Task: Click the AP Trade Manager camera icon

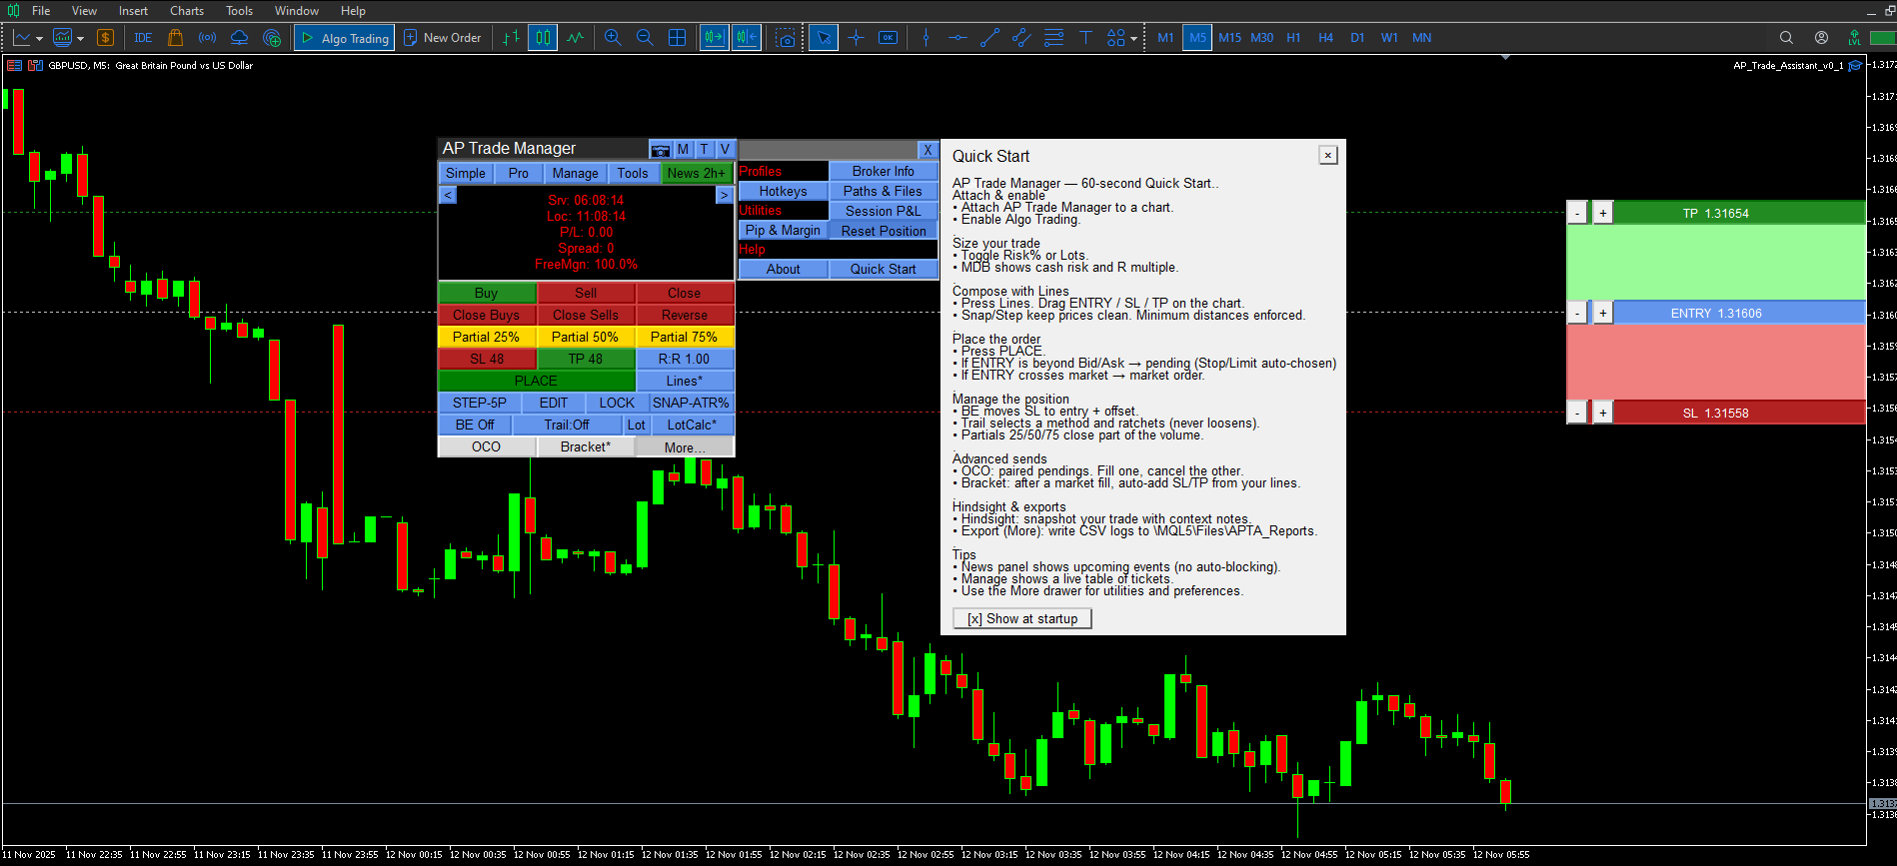Action: pos(660,149)
